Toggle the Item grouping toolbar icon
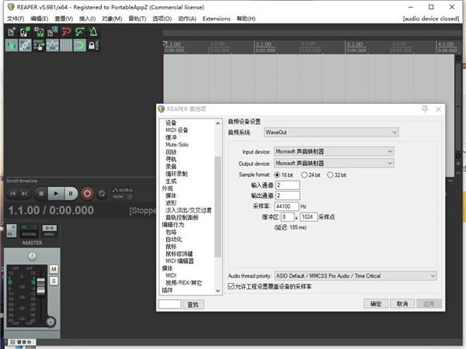The width and height of the screenshot is (466, 349). (x=25, y=46)
